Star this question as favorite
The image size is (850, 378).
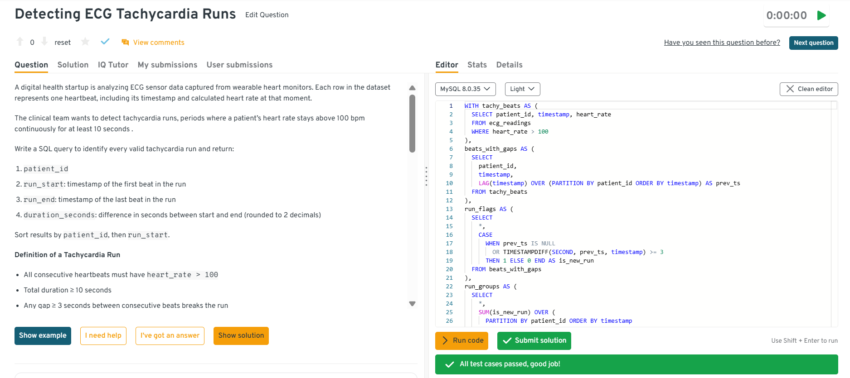coord(85,42)
